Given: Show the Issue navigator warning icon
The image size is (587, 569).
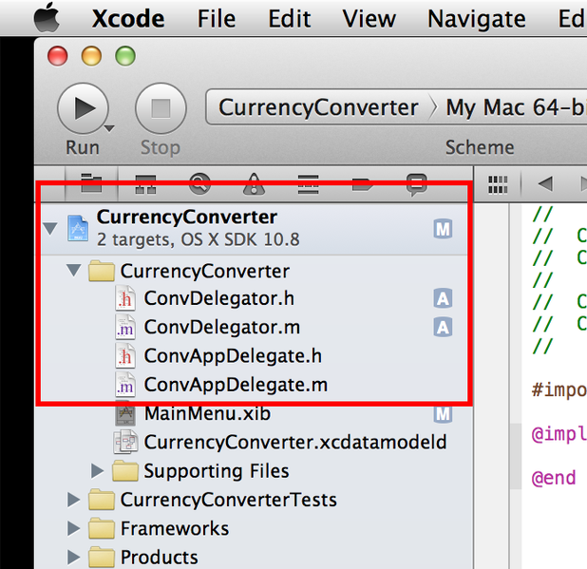Looking at the screenshot, I should pyautogui.click(x=254, y=183).
